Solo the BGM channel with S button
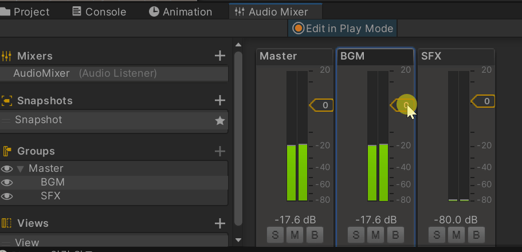 [356, 235]
